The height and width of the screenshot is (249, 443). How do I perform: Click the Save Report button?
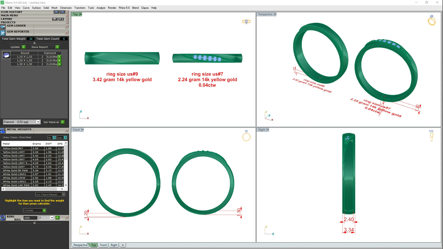(x=45, y=47)
